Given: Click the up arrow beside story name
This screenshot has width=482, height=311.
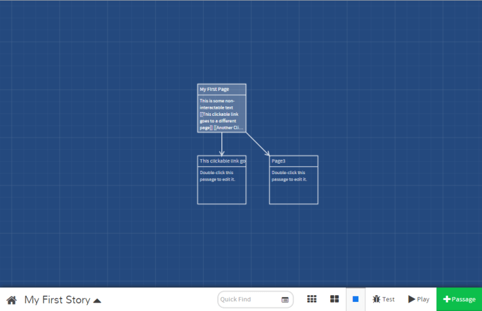Looking at the screenshot, I should pos(98,301).
